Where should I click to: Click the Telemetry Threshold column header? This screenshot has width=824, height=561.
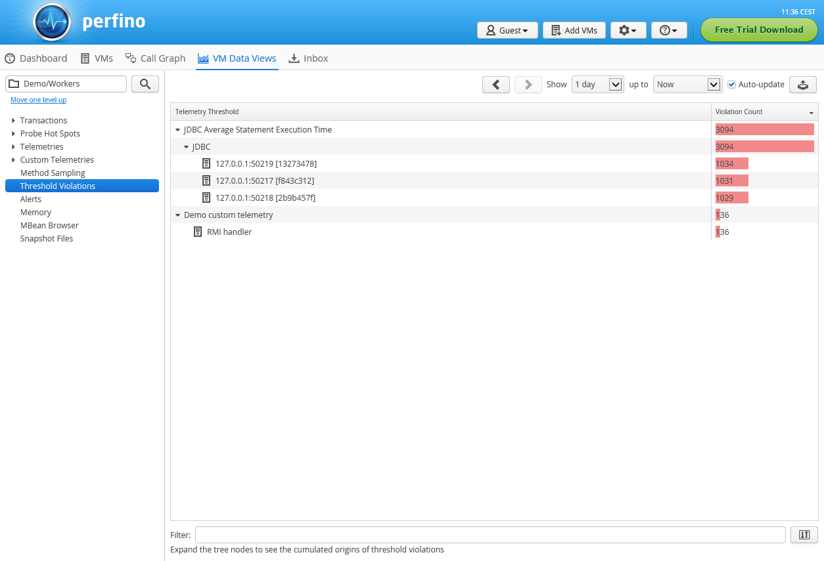[441, 112]
